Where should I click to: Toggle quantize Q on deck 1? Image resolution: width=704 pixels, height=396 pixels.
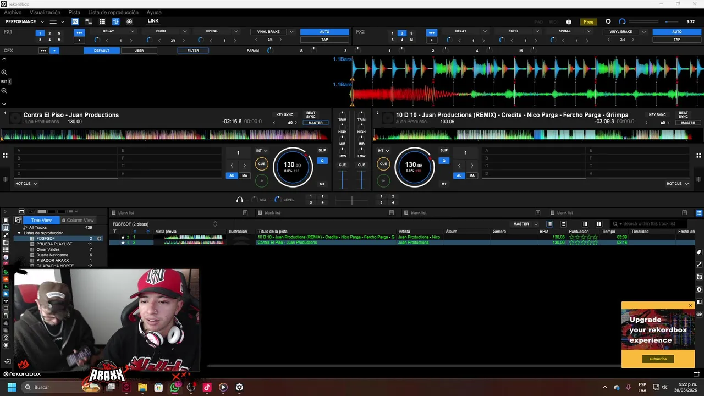(322, 161)
